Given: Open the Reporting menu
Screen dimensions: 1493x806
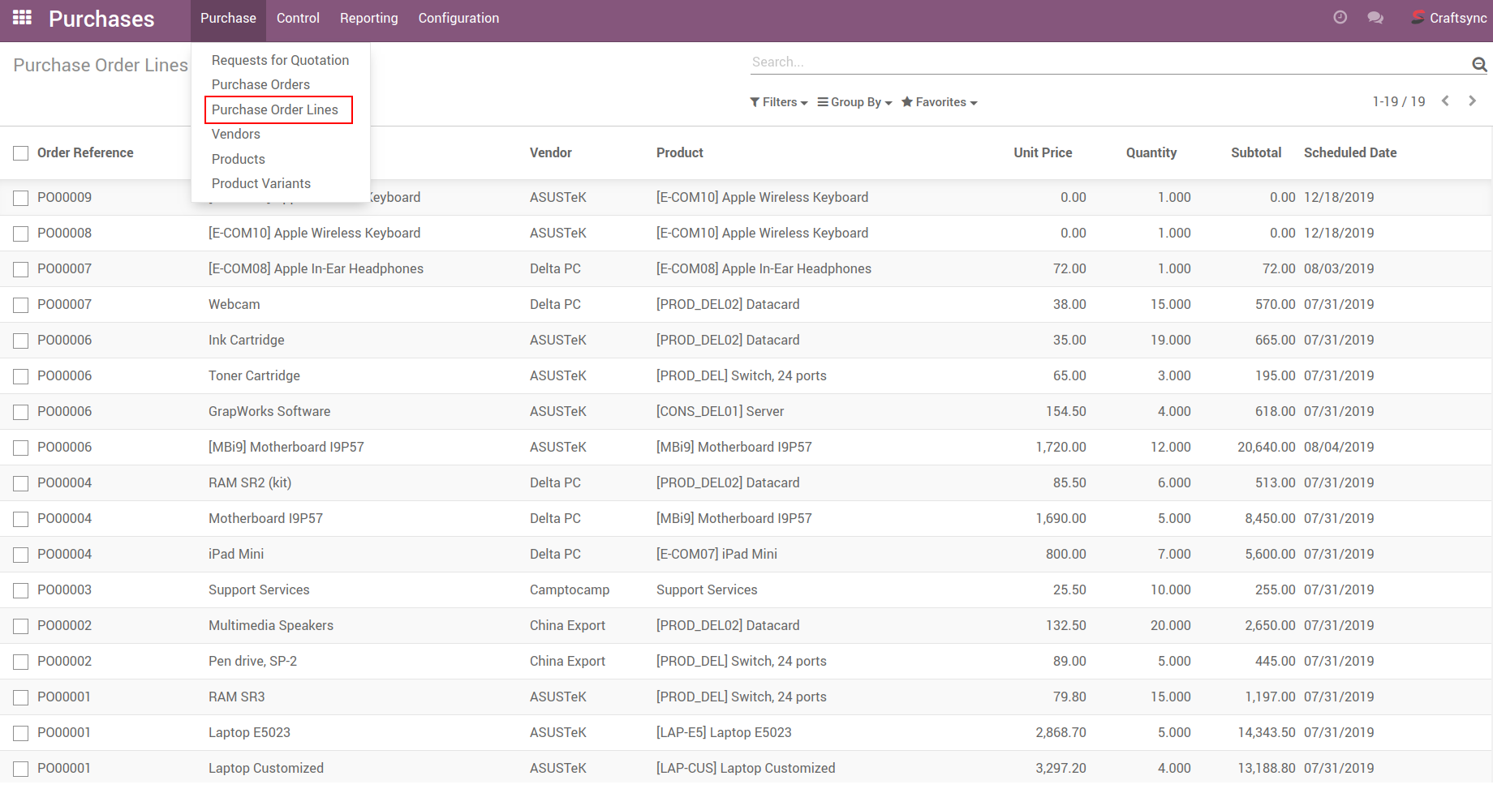Looking at the screenshot, I should tap(368, 19).
